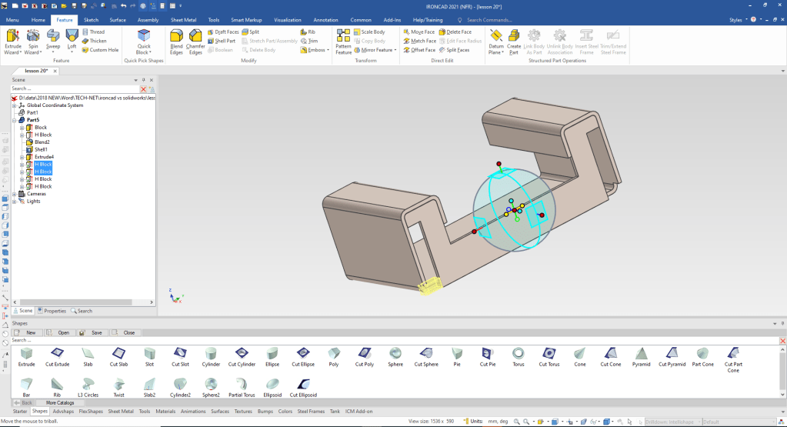The width and height of the screenshot is (787, 427).
Task: Expand the Cameras tree node
Action: [x=14, y=194]
